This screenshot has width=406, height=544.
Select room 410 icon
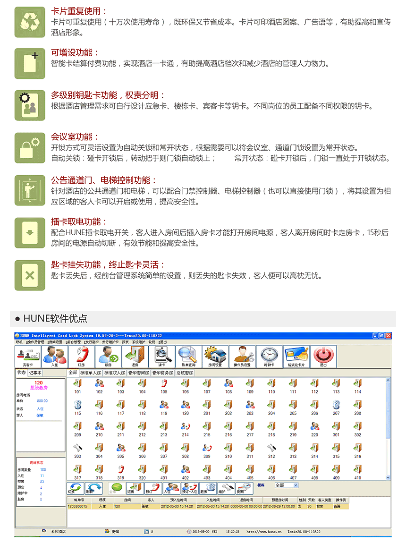(x=358, y=469)
